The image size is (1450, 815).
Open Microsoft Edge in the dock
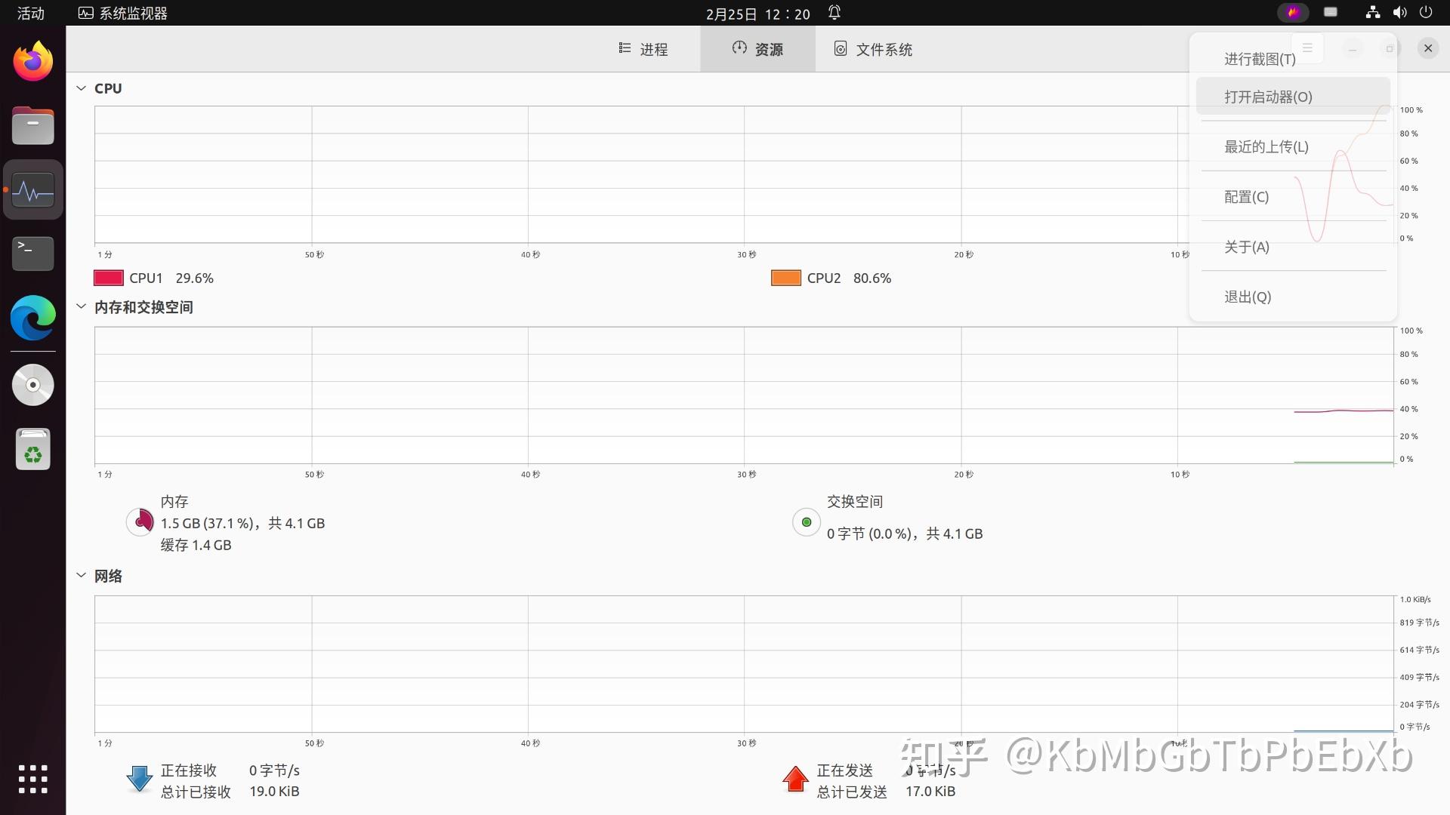click(x=33, y=318)
